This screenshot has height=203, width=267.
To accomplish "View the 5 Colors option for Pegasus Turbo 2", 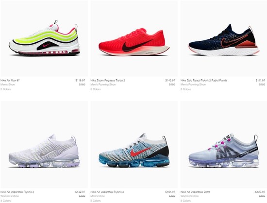I will pos(96,89).
